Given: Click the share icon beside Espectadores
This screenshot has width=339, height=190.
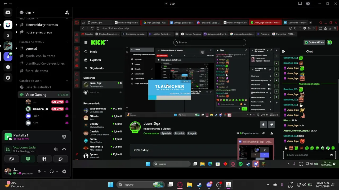Looking at the screenshot, I should (x=263, y=133).
